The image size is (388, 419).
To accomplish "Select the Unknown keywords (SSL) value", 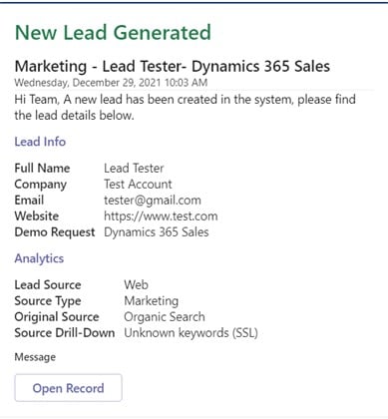I will 191,333.
